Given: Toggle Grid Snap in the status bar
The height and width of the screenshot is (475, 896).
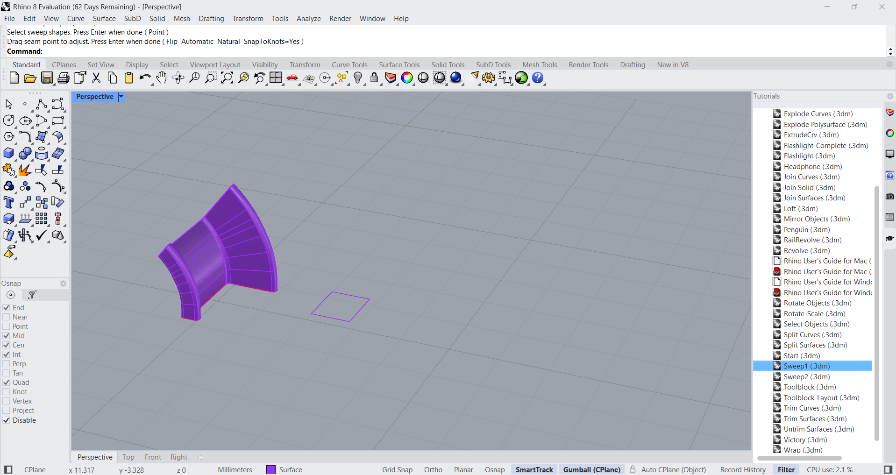Looking at the screenshot, I should click(x=397, y=470).
